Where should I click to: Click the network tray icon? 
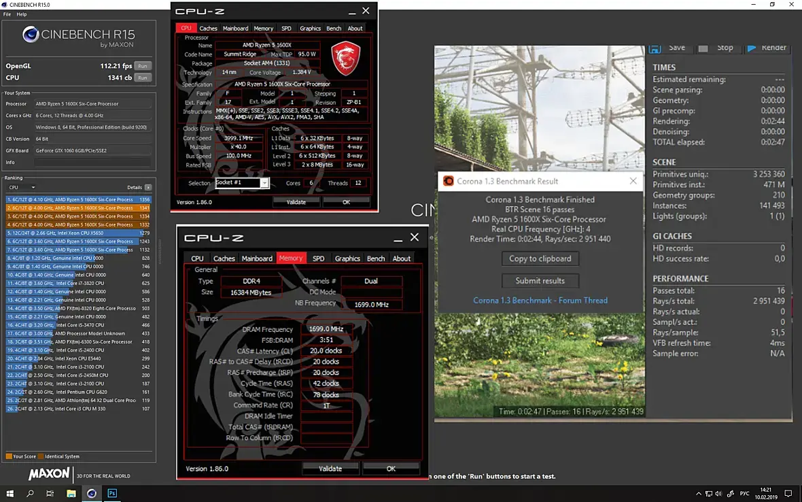tap(708, 494)
